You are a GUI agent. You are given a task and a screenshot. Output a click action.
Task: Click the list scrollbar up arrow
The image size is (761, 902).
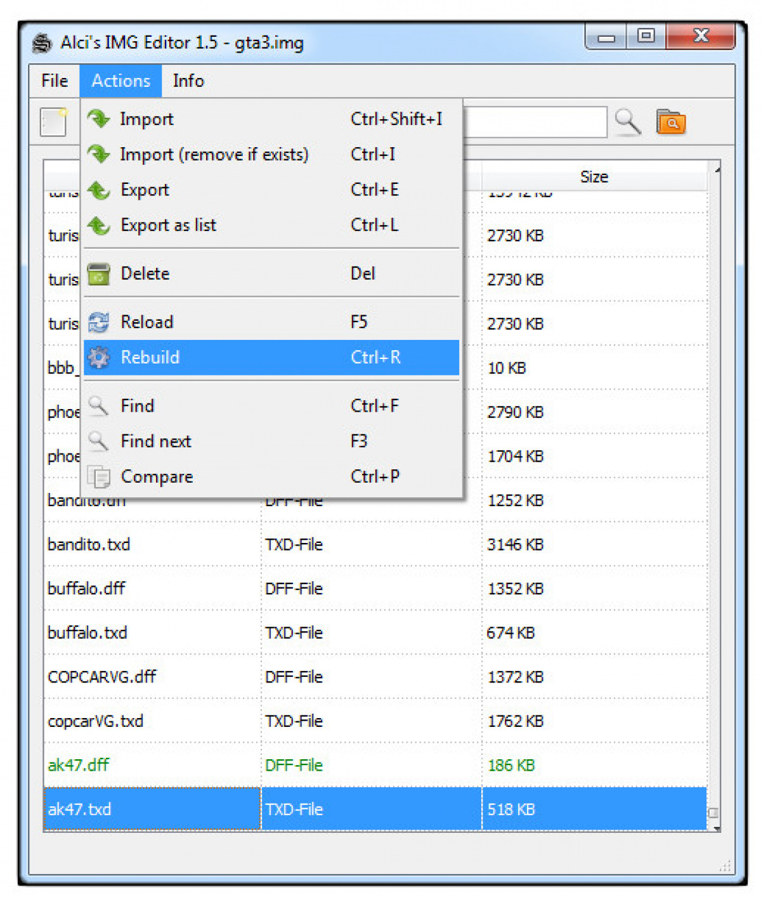pos(717,170)
